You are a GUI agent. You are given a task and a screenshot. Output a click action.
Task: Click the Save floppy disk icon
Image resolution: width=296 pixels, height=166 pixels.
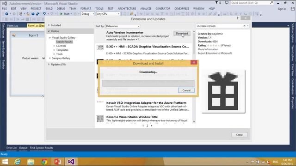point(33,14)
